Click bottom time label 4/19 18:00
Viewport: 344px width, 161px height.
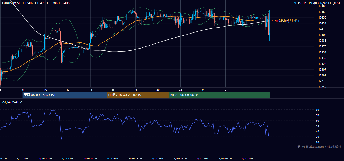coord(135,158)
